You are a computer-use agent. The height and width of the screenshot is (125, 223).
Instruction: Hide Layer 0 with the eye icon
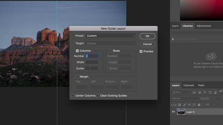[174, 112]
